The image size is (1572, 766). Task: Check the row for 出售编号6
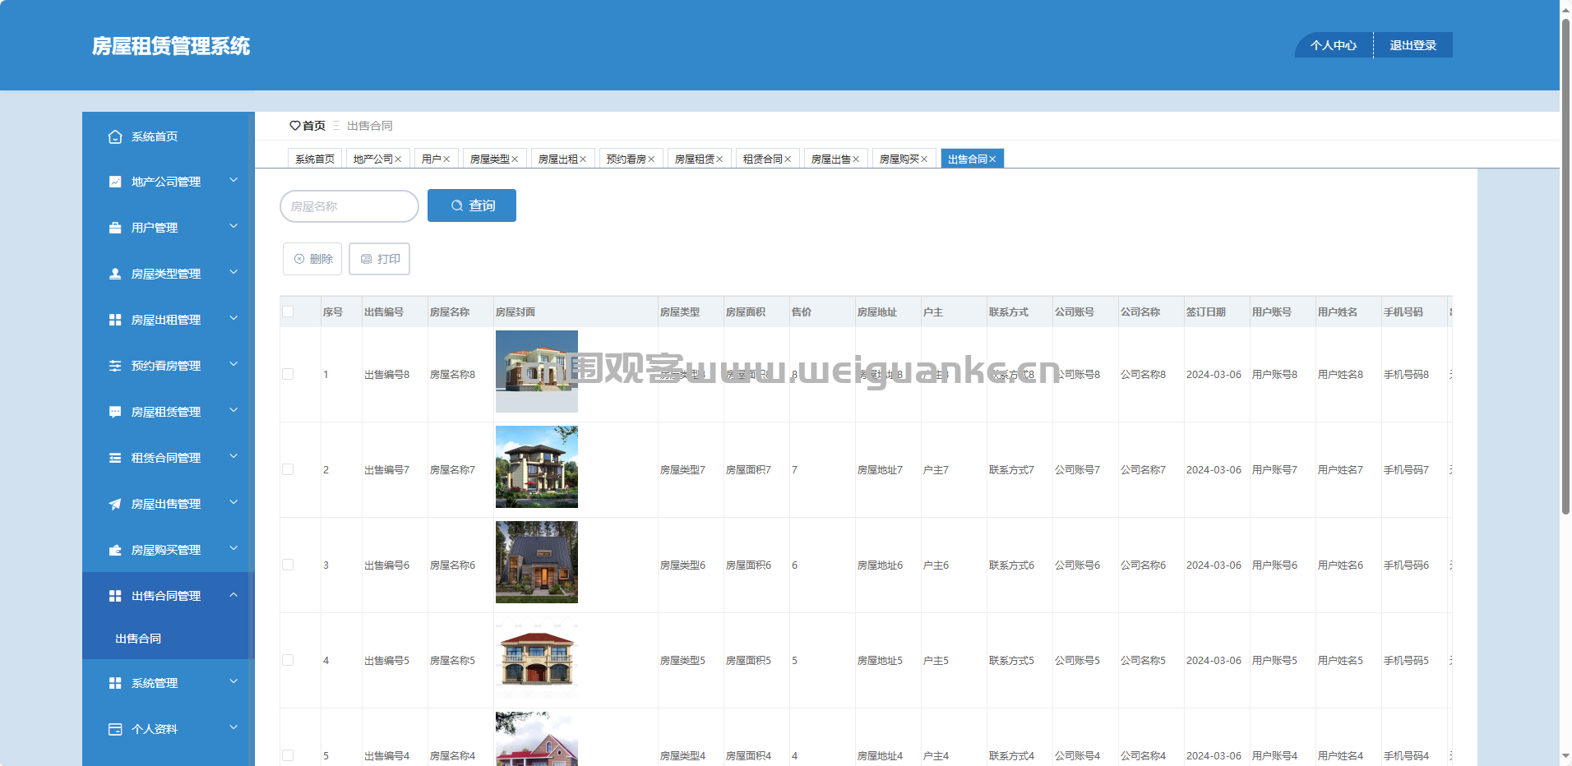point(288,565)
